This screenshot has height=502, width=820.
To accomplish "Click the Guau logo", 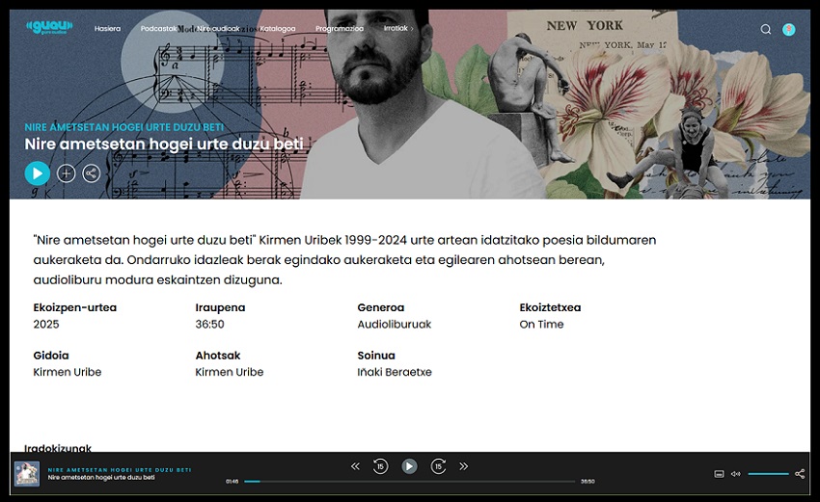I will pyautogui.click(x=49, y=27).
